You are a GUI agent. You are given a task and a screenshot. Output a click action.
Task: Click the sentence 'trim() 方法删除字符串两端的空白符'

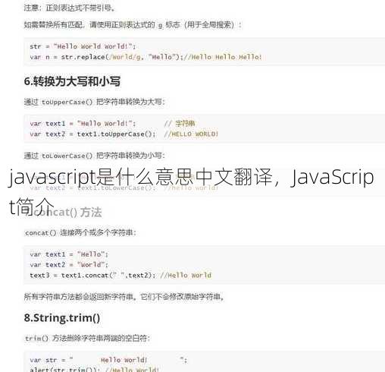pos(88,338)
